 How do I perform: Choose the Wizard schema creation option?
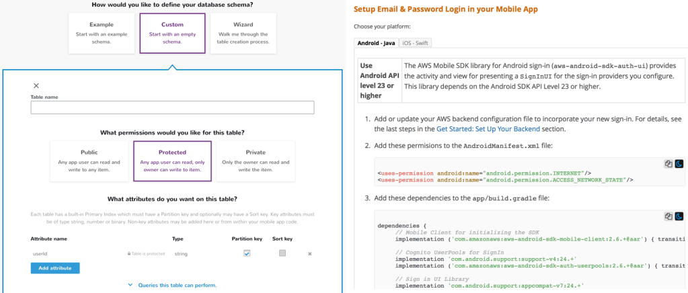coord(243,32)
